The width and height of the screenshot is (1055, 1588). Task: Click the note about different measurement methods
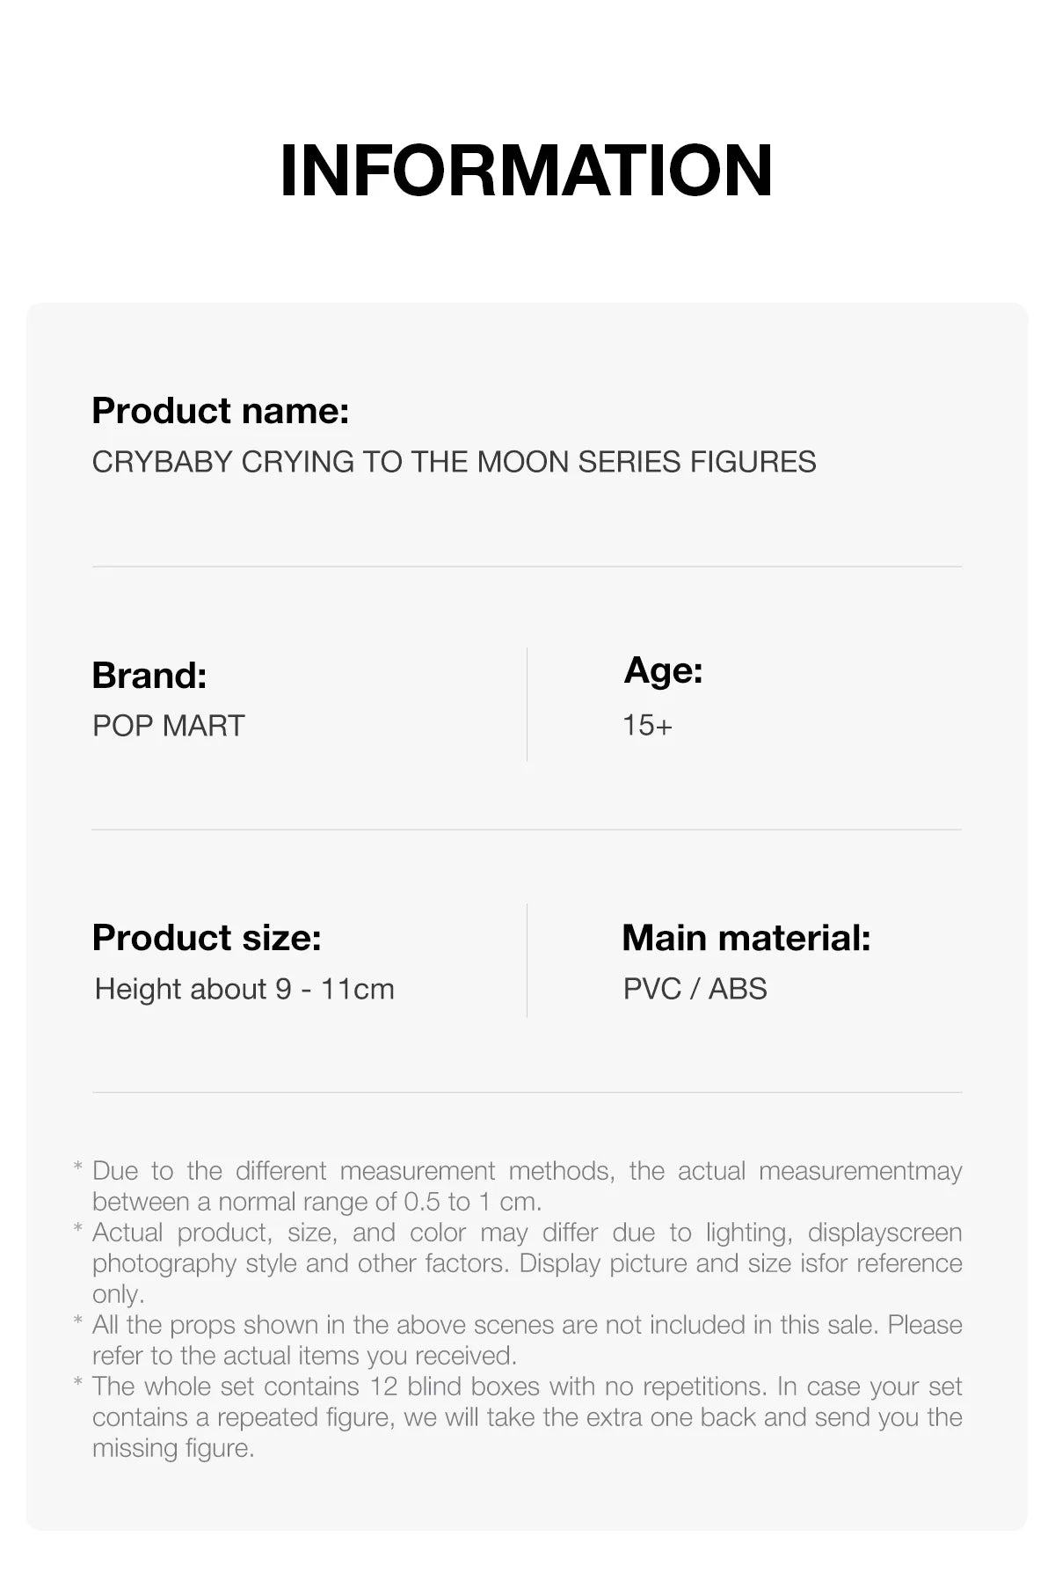527,1186
